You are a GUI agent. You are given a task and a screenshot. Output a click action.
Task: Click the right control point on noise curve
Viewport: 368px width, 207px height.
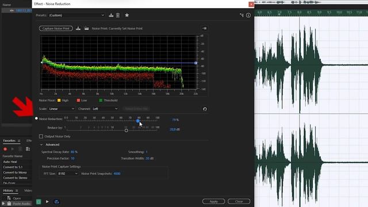(x=195, y=63)
